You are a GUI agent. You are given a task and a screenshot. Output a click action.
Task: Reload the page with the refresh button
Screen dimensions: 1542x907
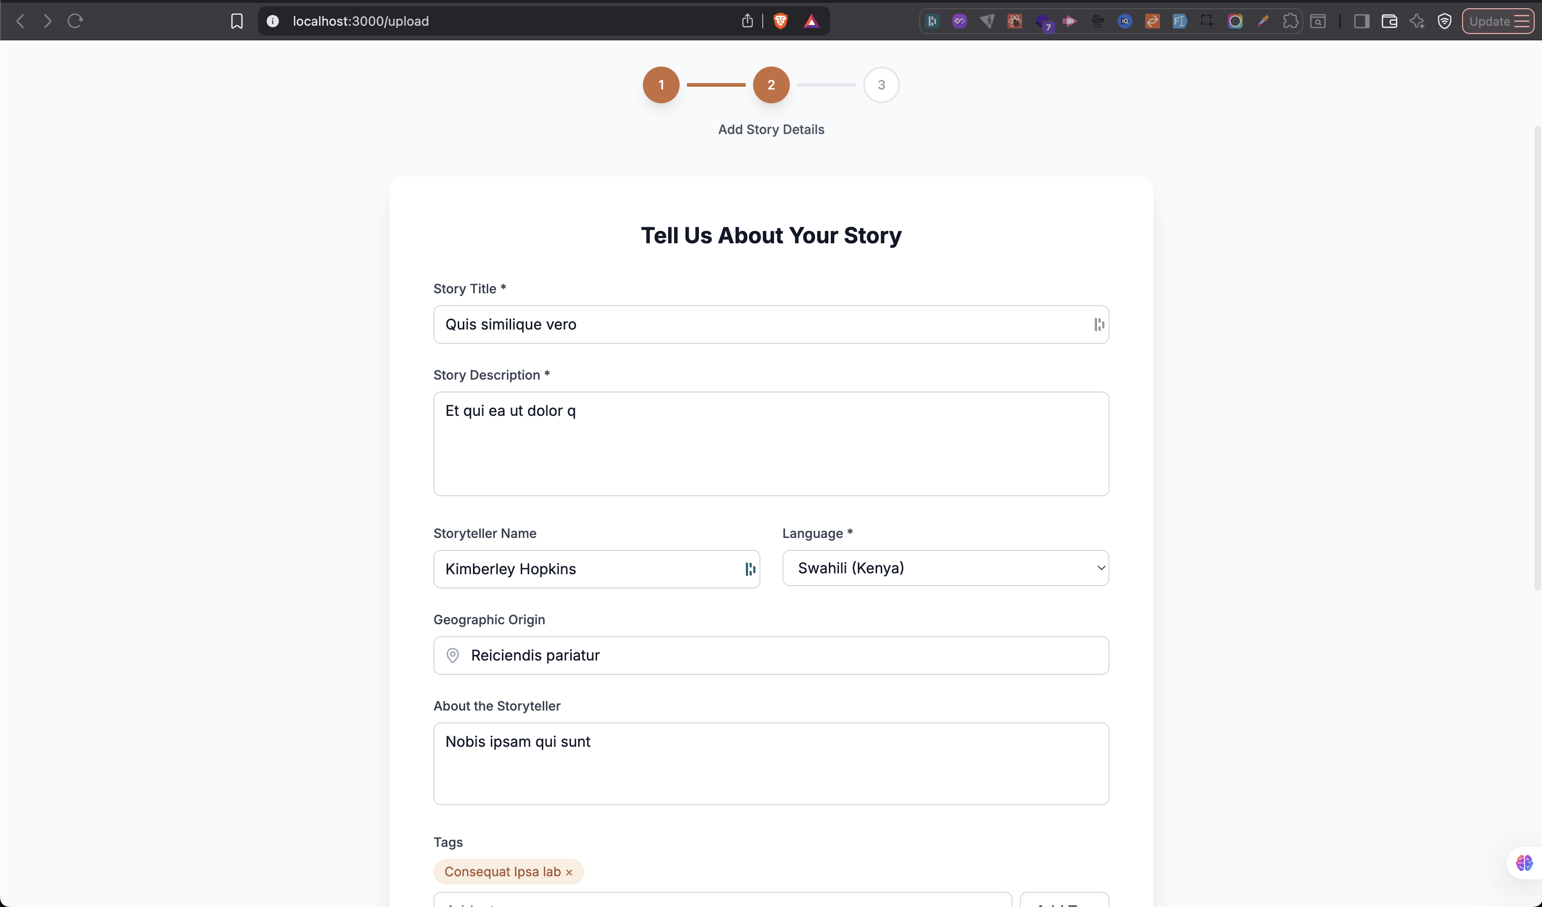[x=75, y=22]
